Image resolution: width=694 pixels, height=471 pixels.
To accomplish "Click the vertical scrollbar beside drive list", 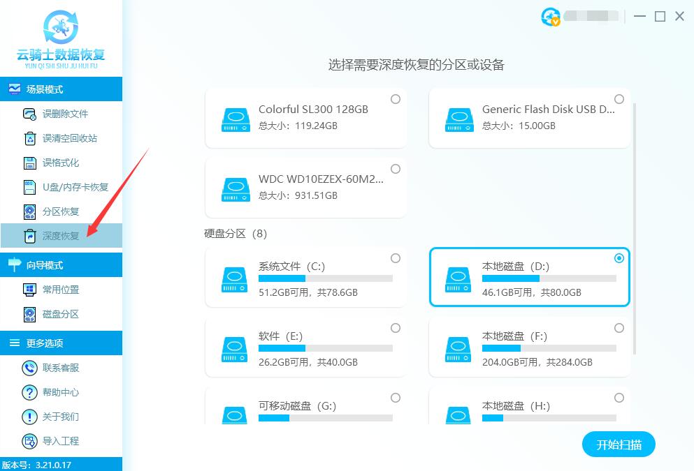I will click(x=635, y=228).
